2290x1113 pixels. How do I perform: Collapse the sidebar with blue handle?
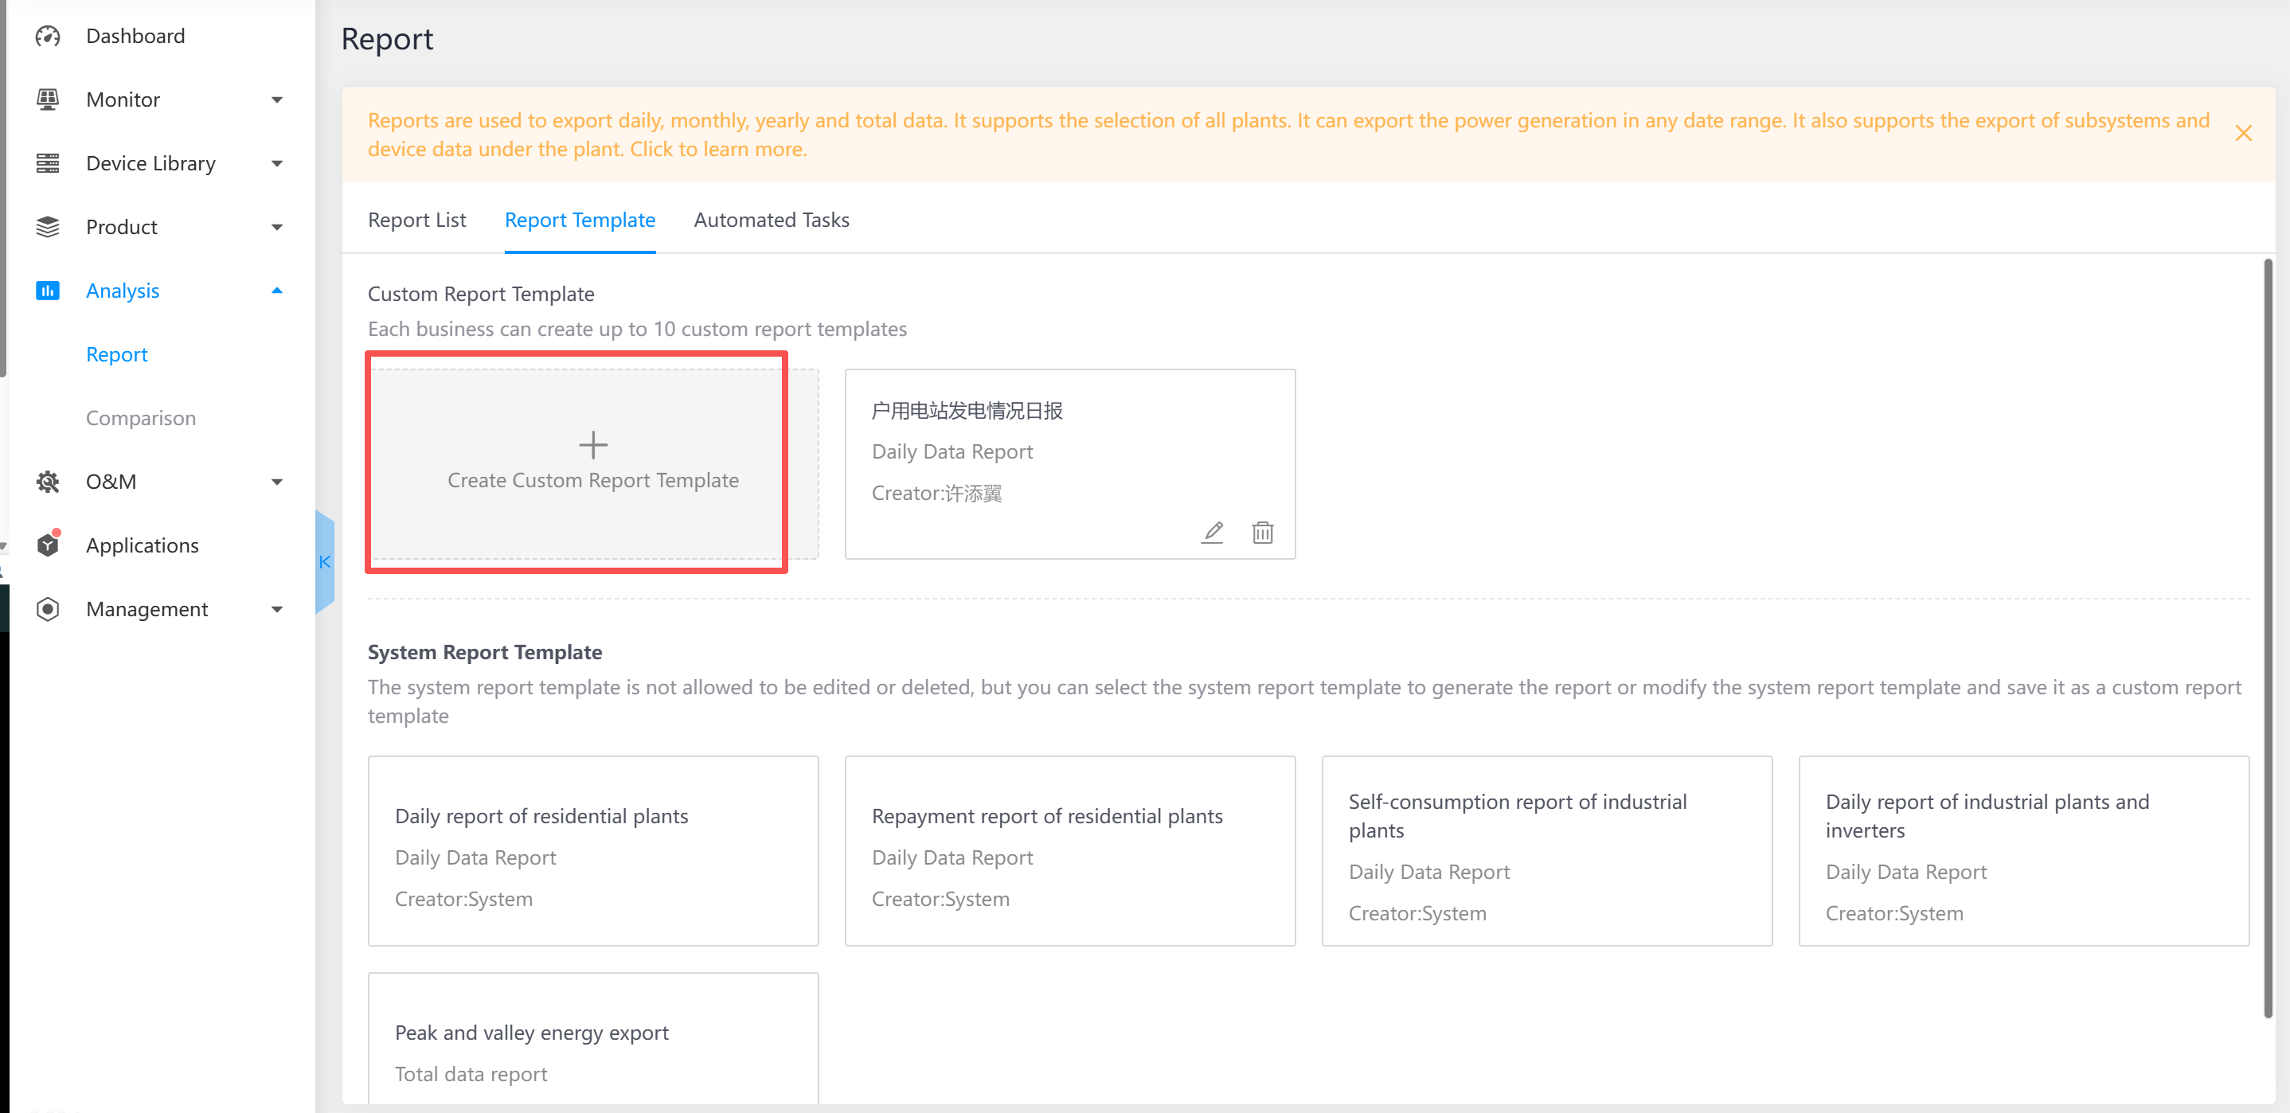tap(325, 562)
